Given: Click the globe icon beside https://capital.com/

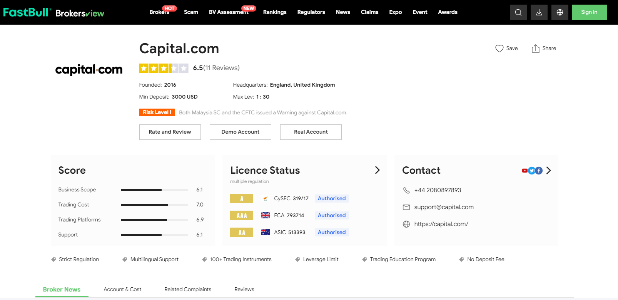Looking at the screenshot, I should pyautogui.click(x=406, y=224).
